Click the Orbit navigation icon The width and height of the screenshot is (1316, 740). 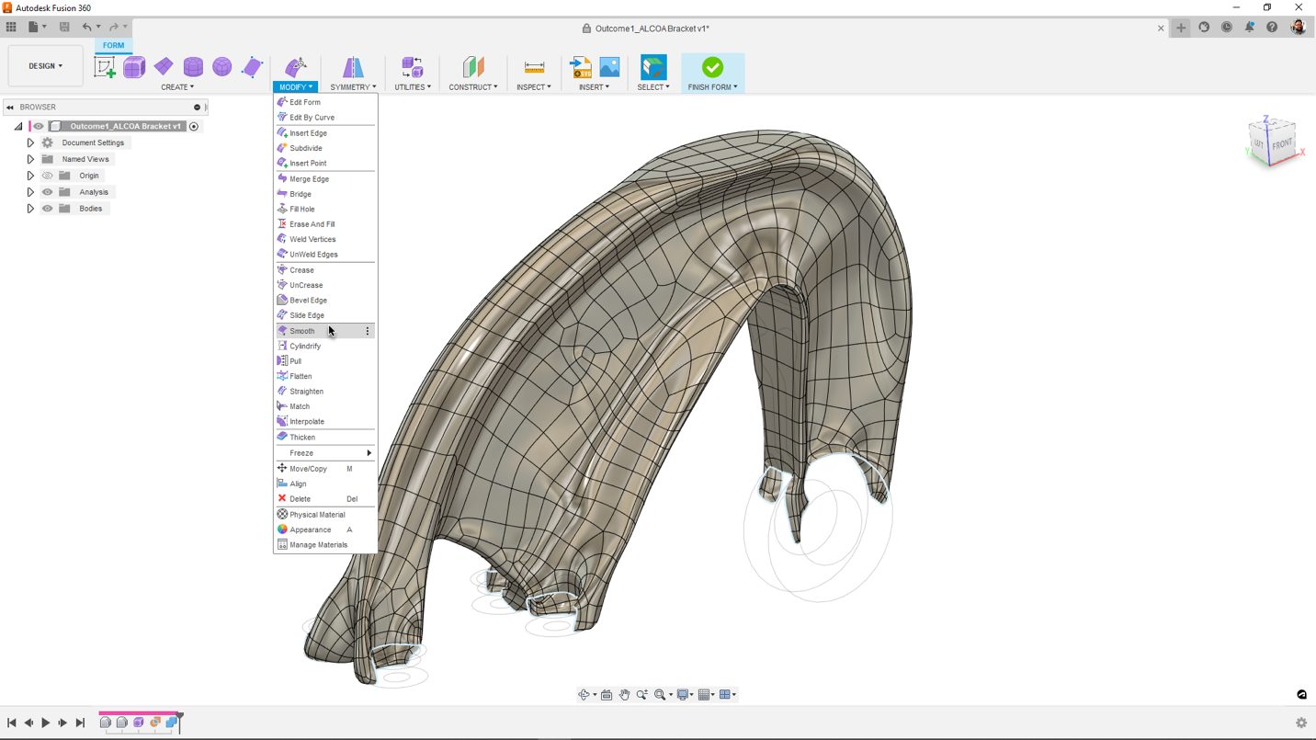click(584, 695)
